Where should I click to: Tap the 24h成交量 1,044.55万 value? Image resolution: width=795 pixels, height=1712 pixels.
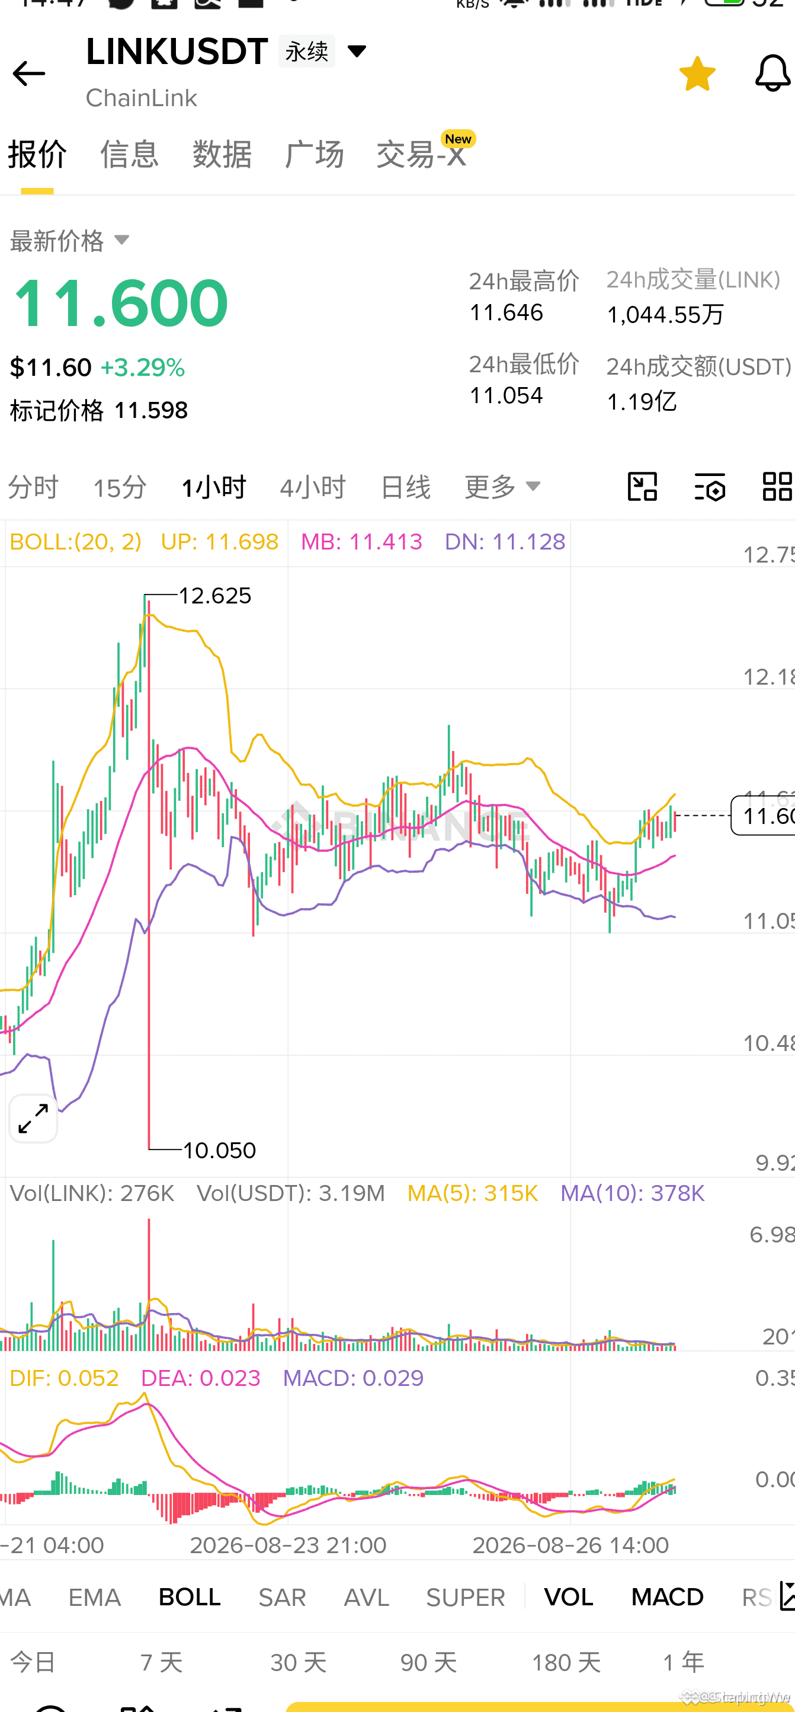click(x=665, y=314)
